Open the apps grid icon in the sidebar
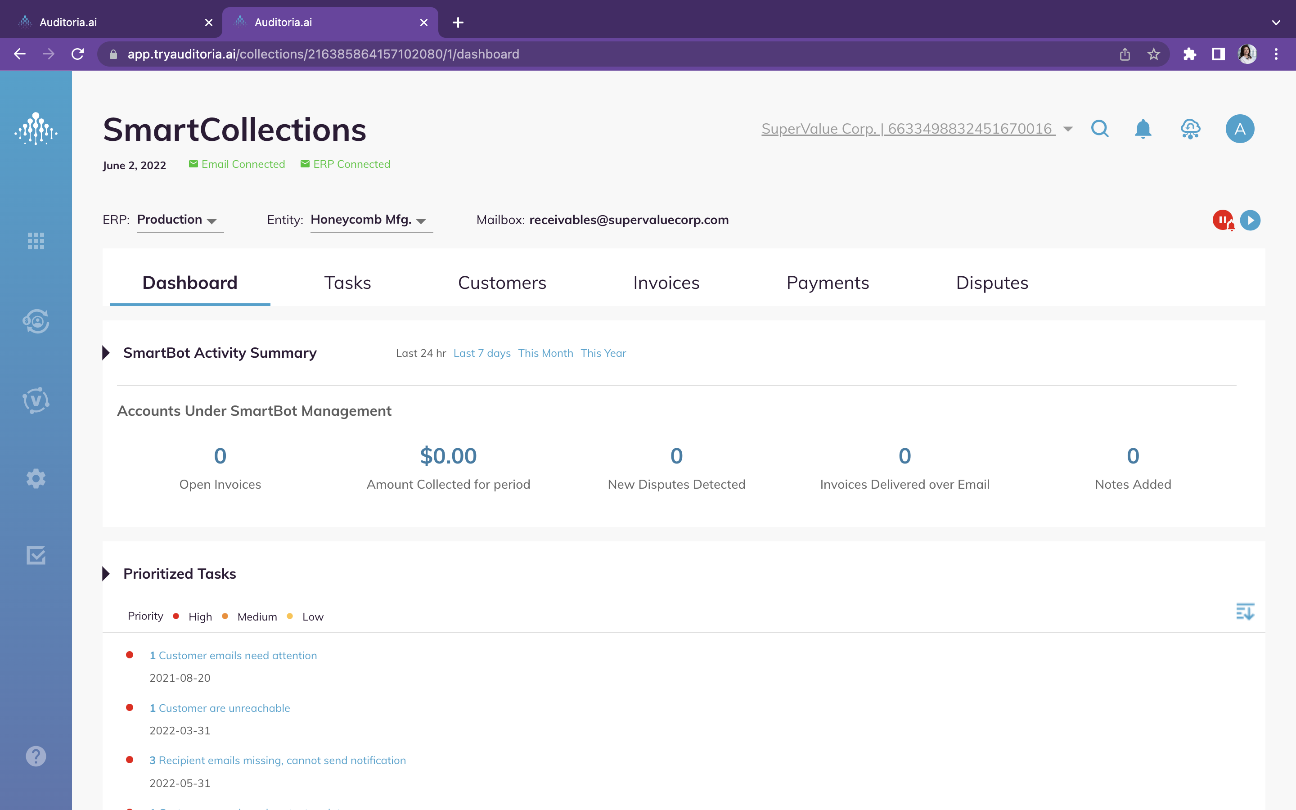1296x810 pixels. [x=36, y=241]
